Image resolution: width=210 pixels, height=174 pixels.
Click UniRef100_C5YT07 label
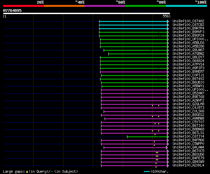pyautogui.click(x=188, y=122)
